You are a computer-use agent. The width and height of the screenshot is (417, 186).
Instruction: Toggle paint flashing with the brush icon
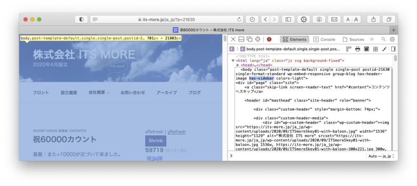point(384,49)
